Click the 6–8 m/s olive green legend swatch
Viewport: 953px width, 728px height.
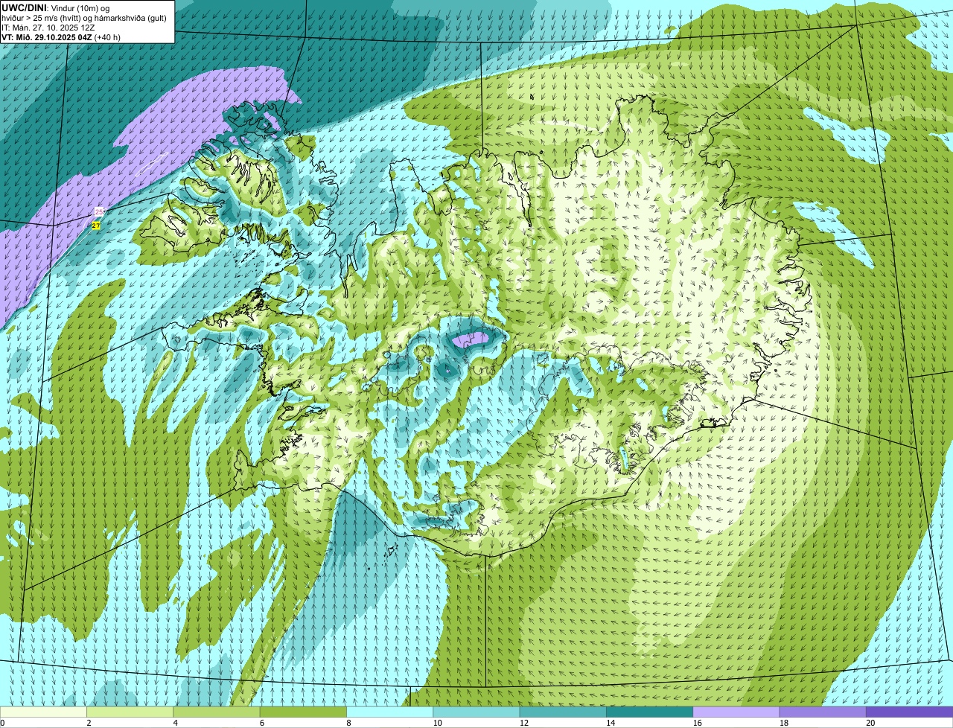[x=303, y=712]
